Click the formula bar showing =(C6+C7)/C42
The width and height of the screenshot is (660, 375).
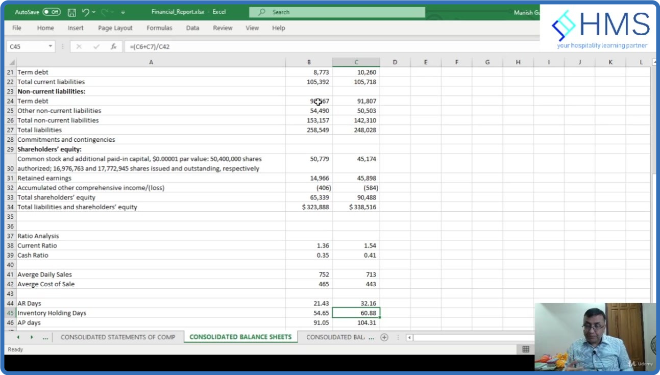tap(332, 46)
